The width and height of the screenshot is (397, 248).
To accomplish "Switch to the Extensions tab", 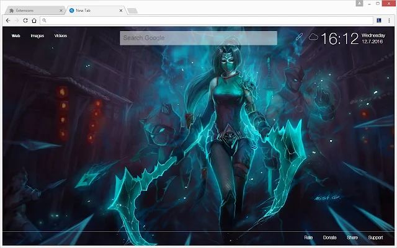I will click(35, 11).
